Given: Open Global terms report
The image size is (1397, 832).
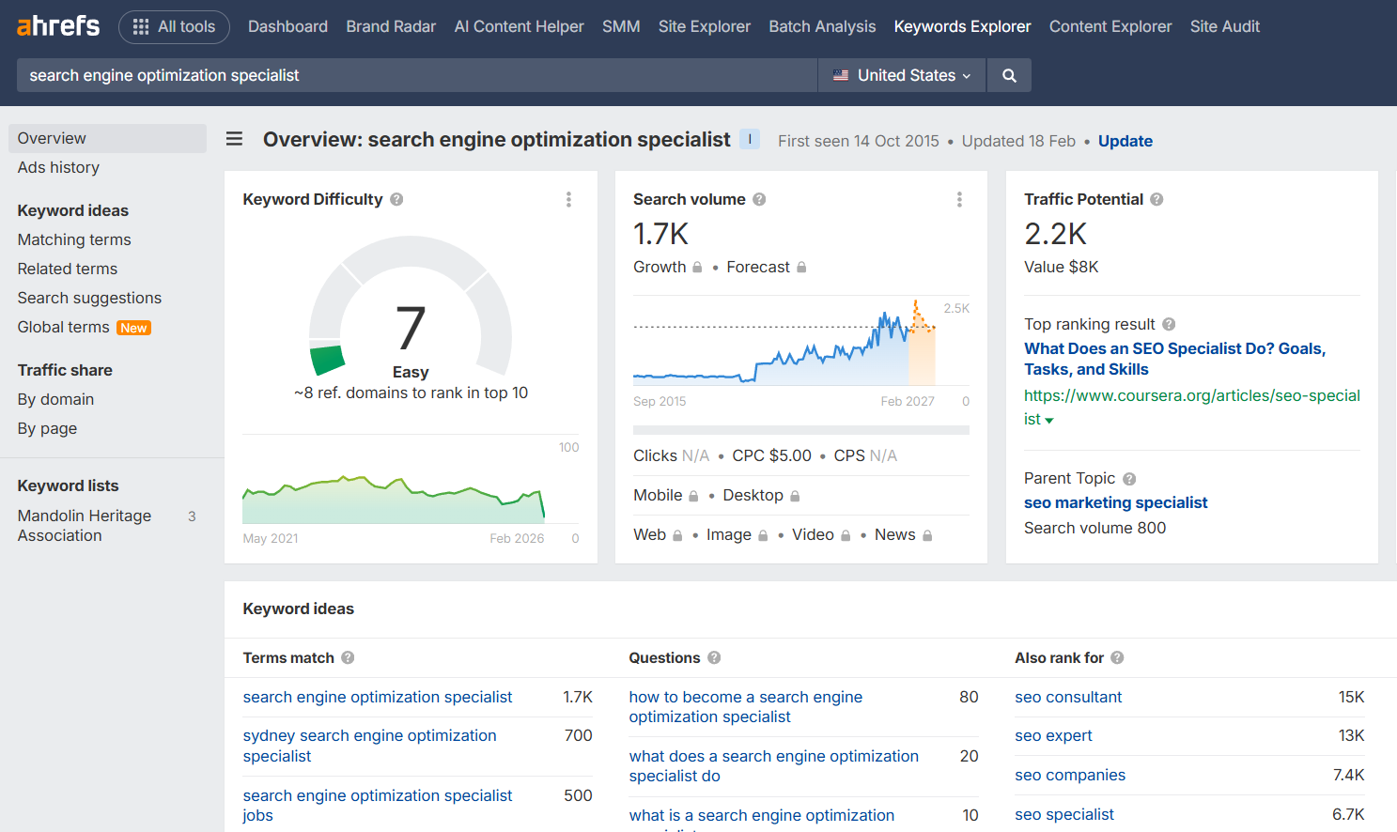Looking at the screenshot, I should coord(64,327).
